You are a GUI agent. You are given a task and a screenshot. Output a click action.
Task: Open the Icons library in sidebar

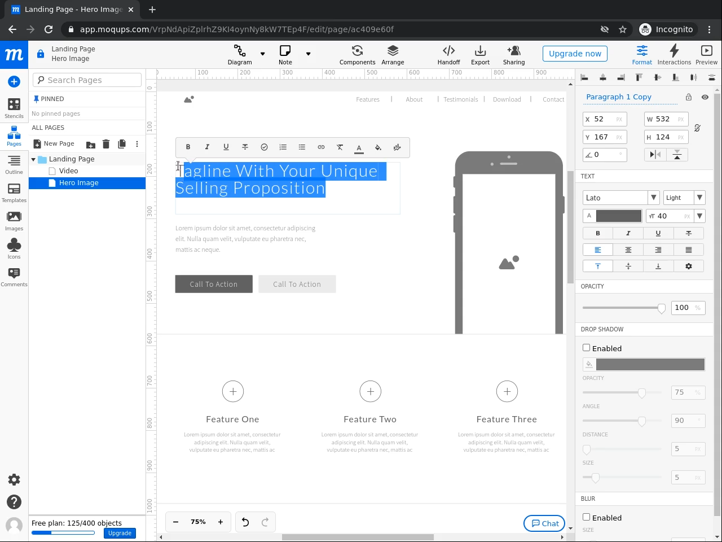(x=14, y=248)
